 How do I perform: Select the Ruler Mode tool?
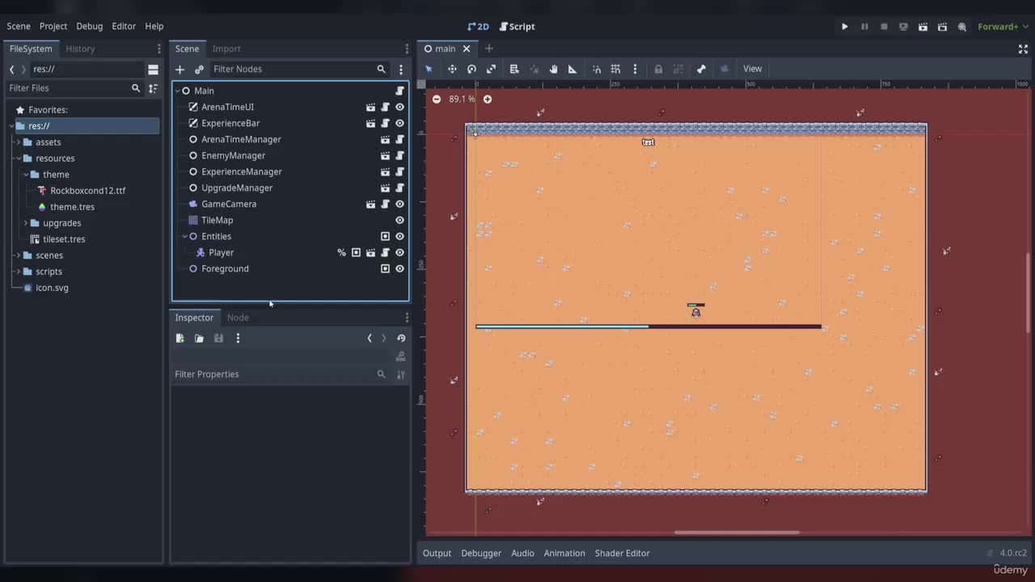(x=572, y=69)
